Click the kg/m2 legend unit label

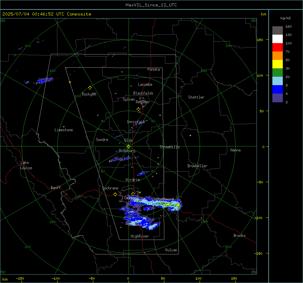(285, 18)
